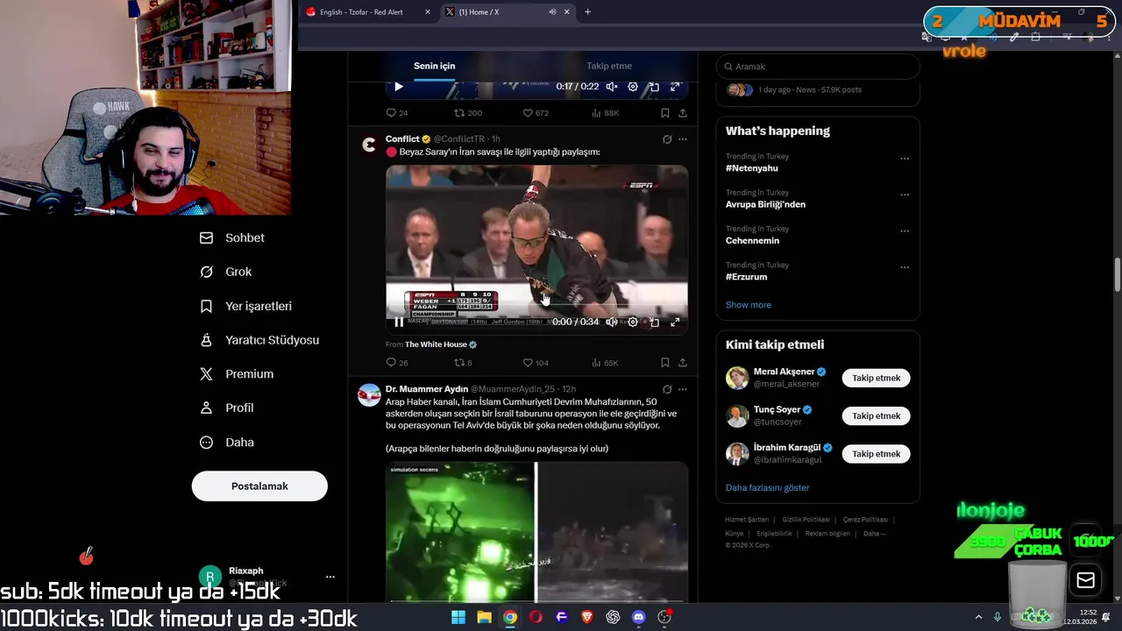1122x631 pixels.
Task: Open repost menu showing 200 reposts
Action: [468, 113]
